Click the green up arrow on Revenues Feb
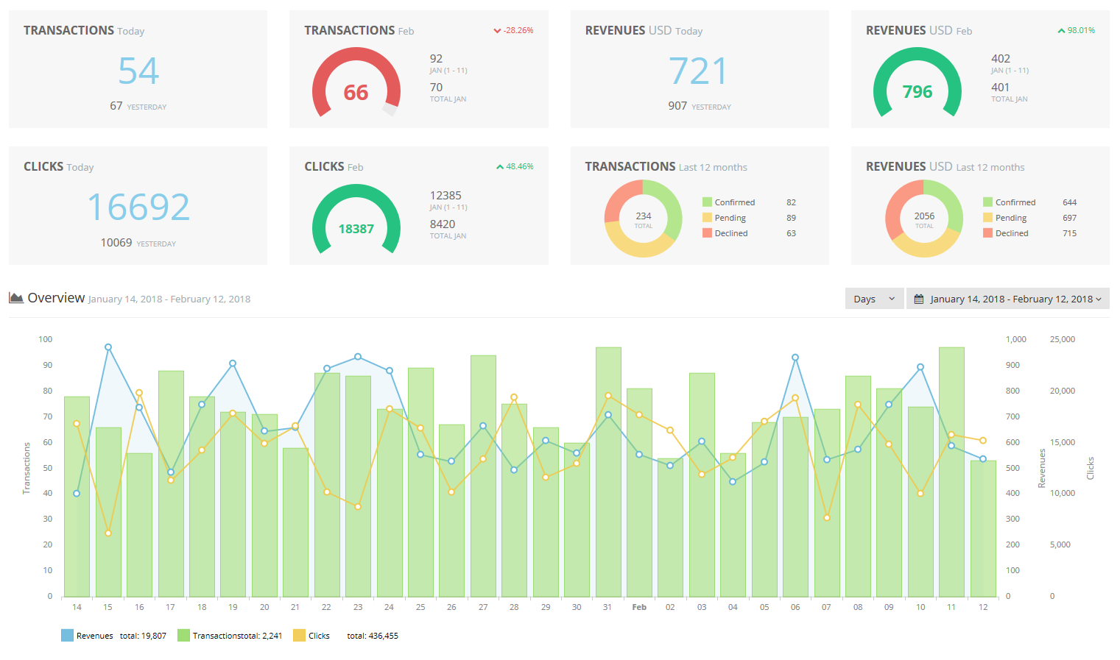 (1061, 31)
